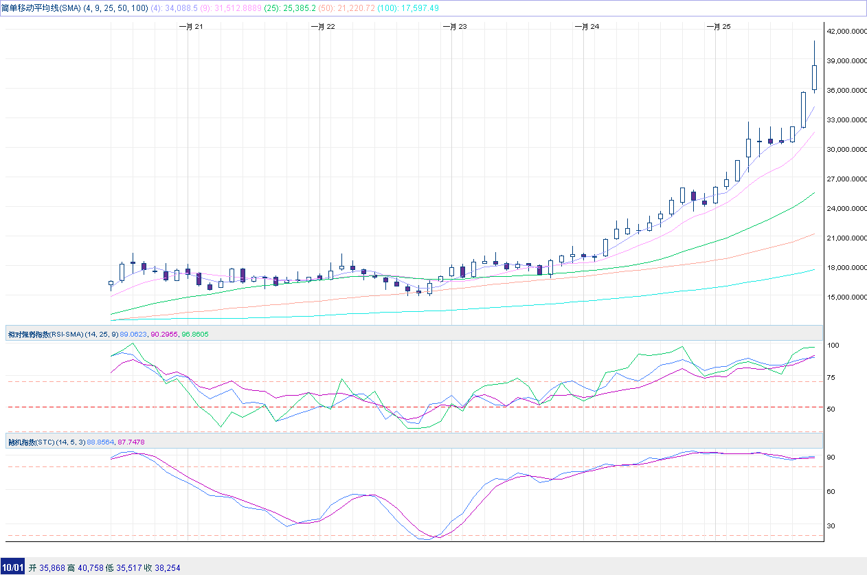Click the last tallest candlestick on the chart

click(x=814, y=77)
